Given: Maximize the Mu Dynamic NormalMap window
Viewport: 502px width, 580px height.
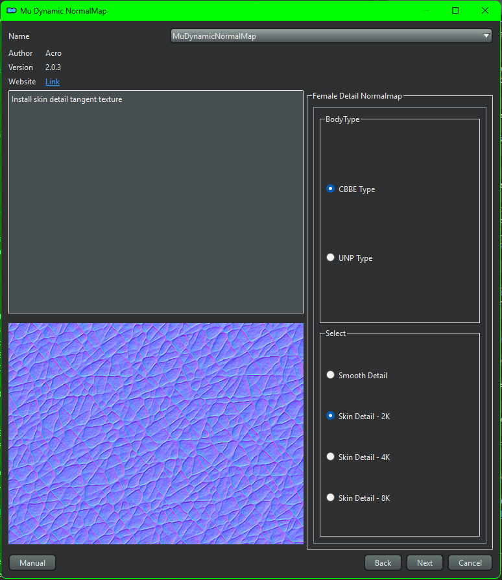Looking at the screenshot, I should coord(455,10).
